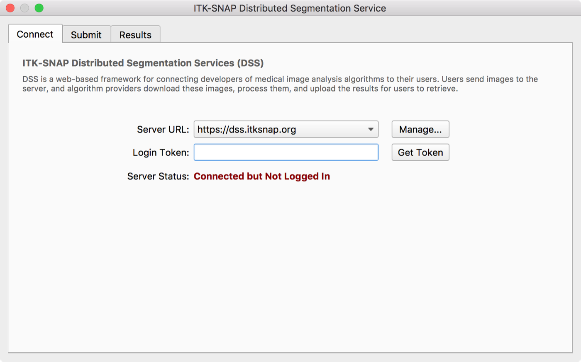Focus the Login Token input field

point(286,152)
